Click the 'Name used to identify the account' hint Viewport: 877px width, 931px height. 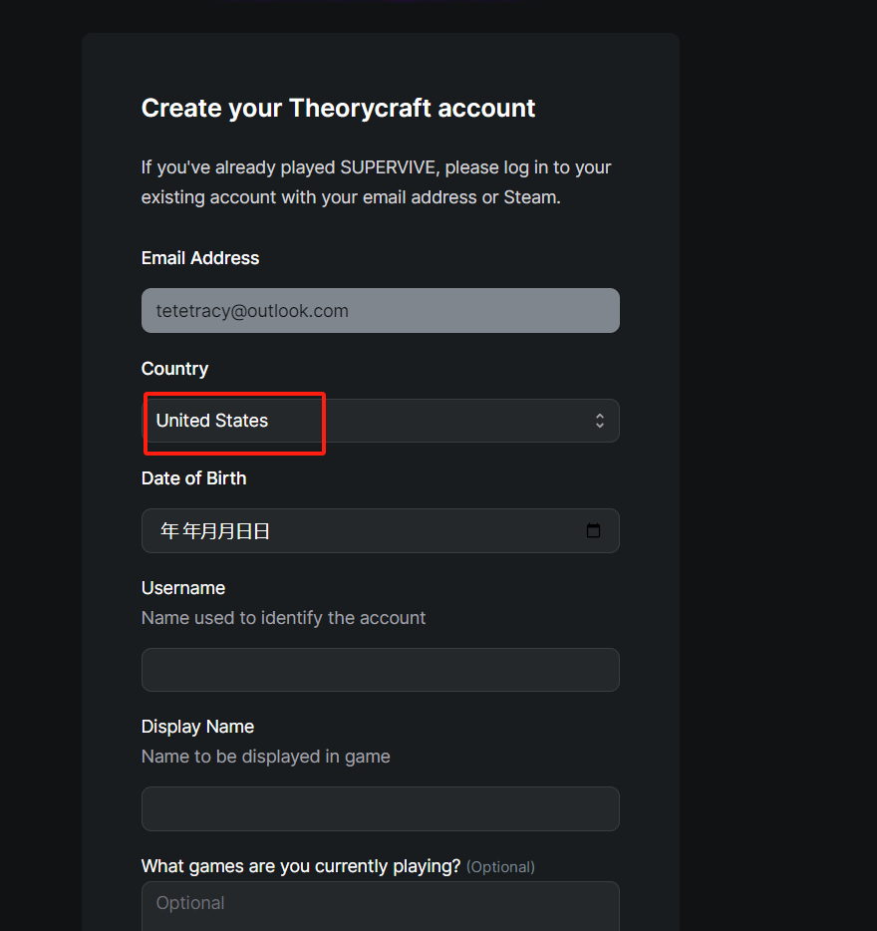click(x=283, y=618)
